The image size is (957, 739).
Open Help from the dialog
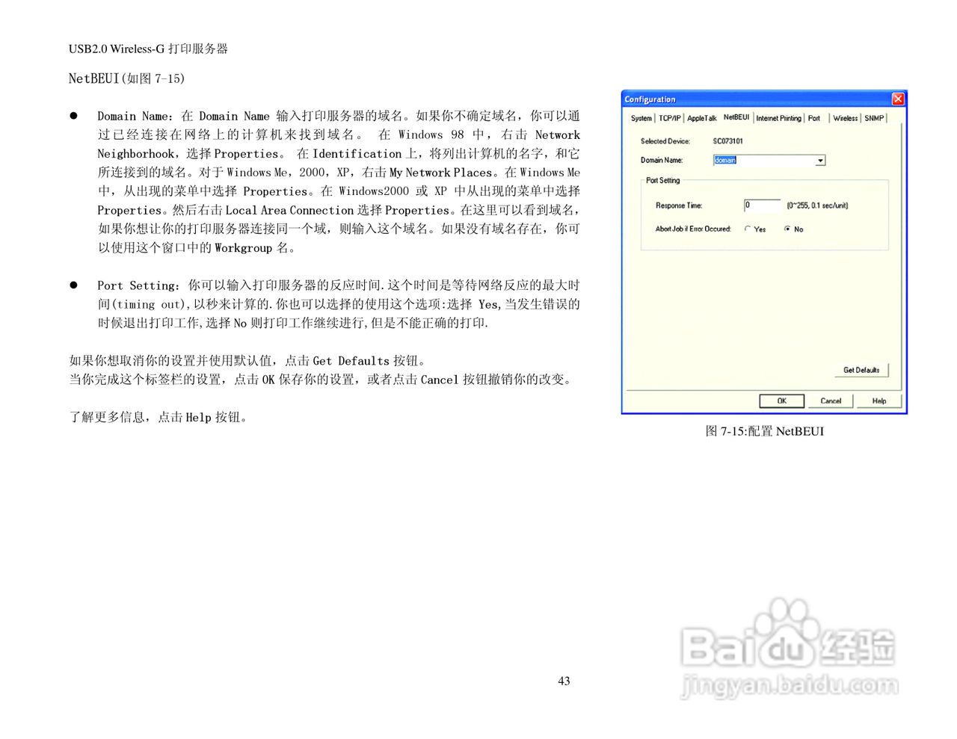(878, 401)
